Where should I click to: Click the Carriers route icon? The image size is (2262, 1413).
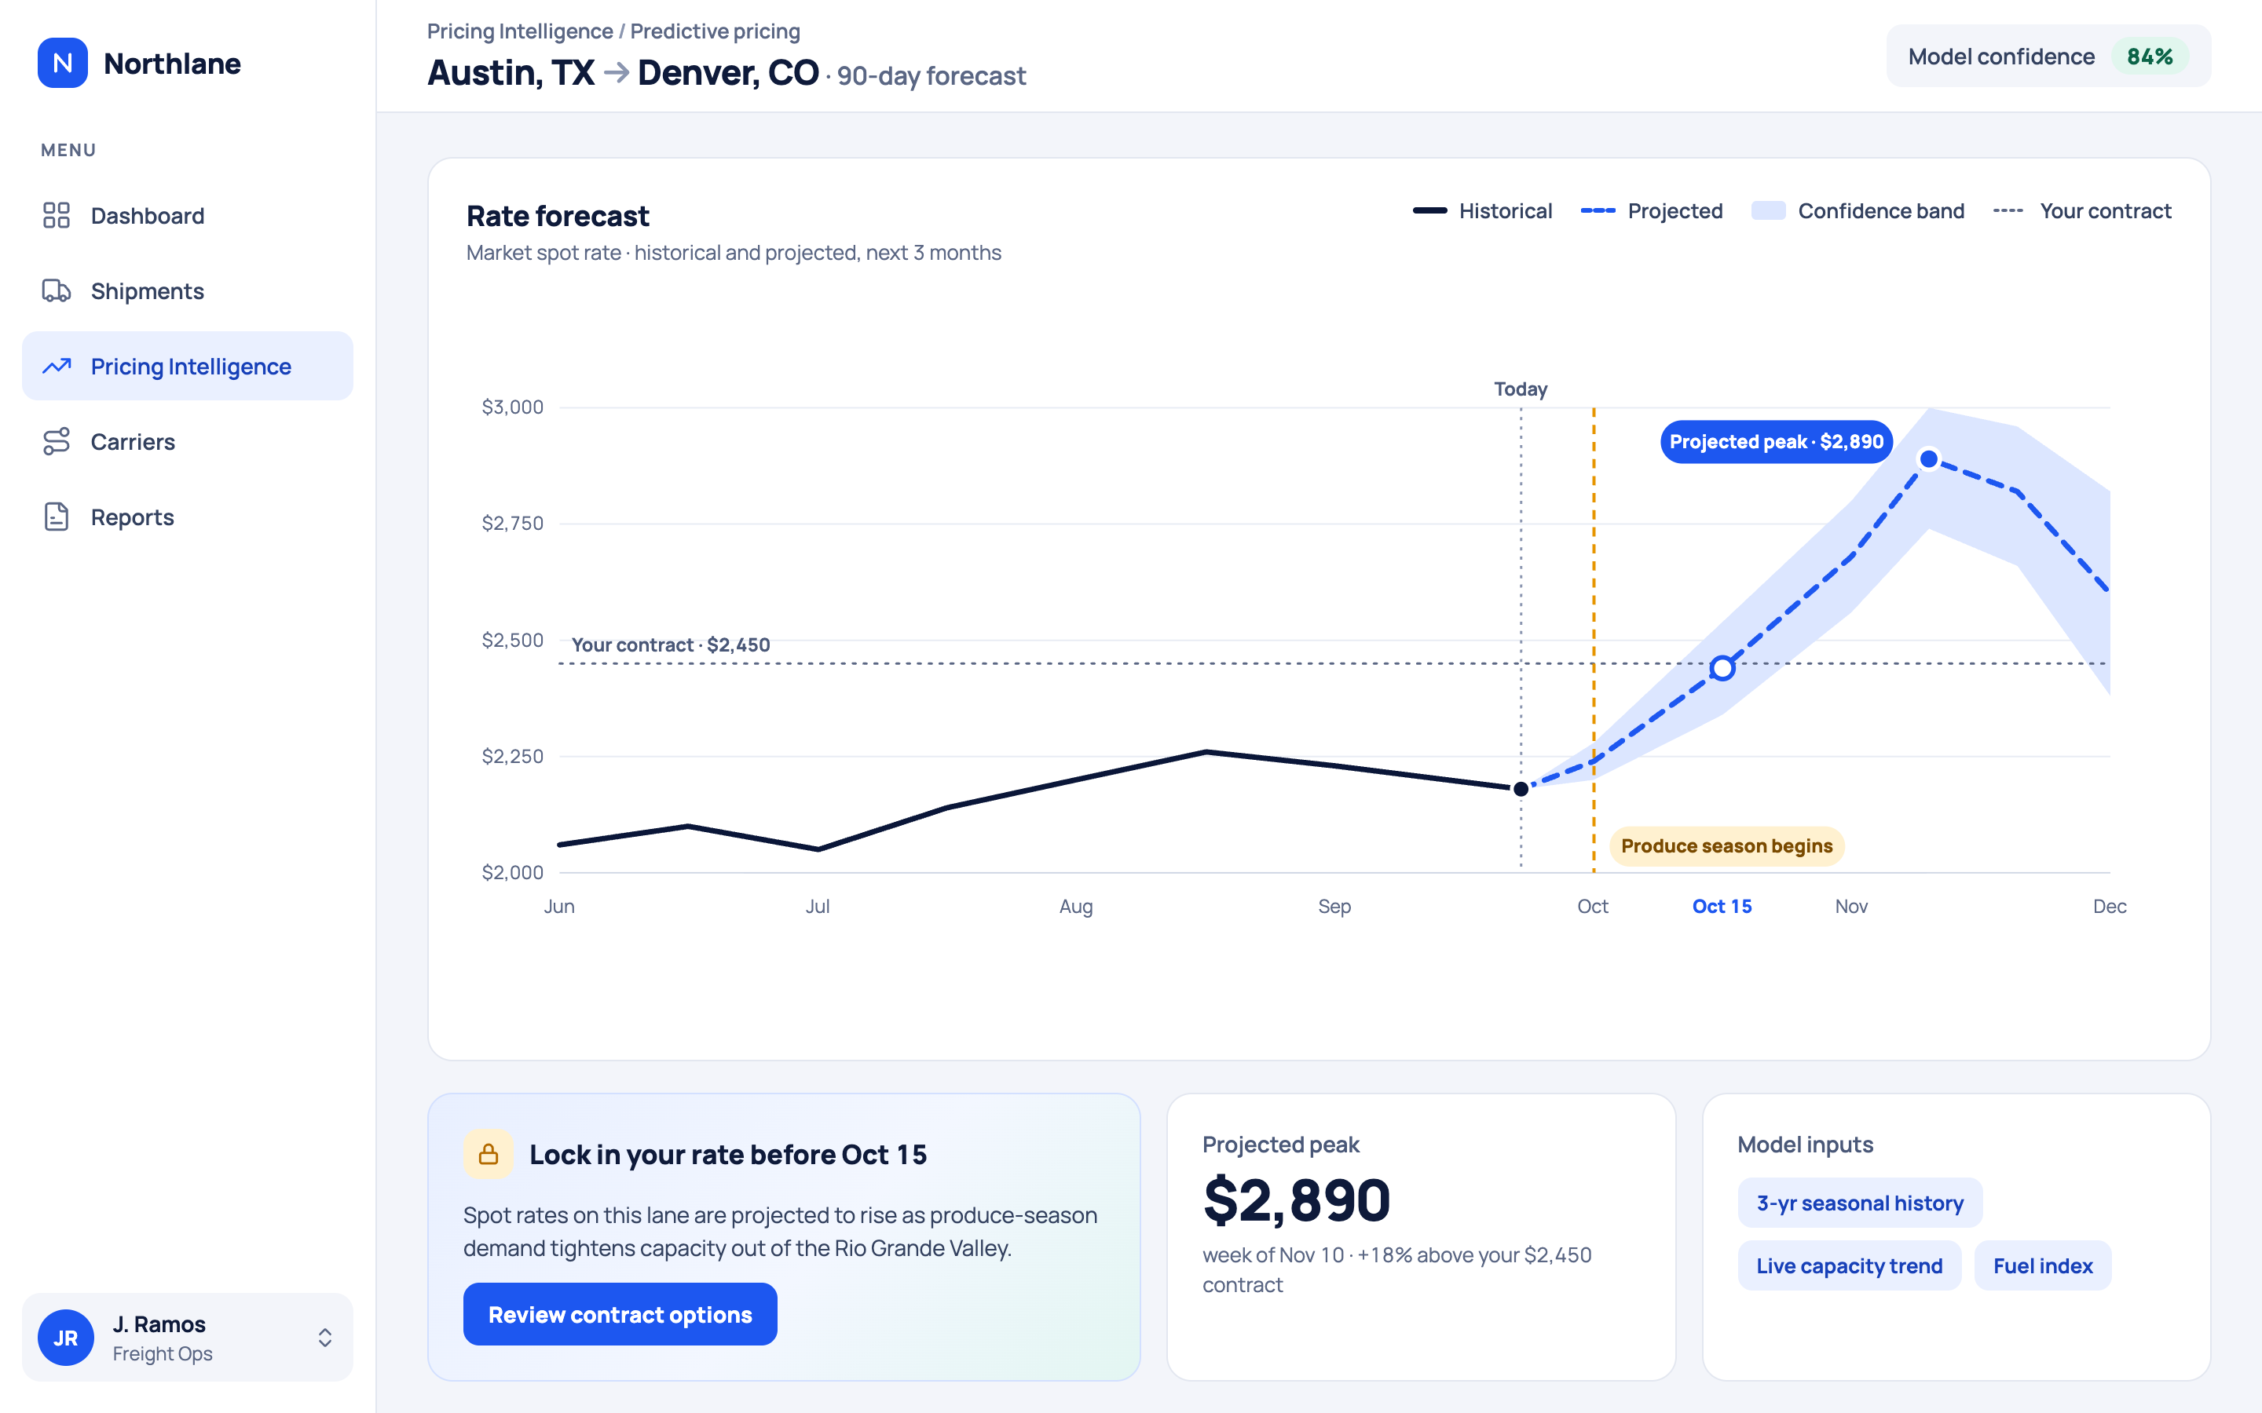(56, 441)
